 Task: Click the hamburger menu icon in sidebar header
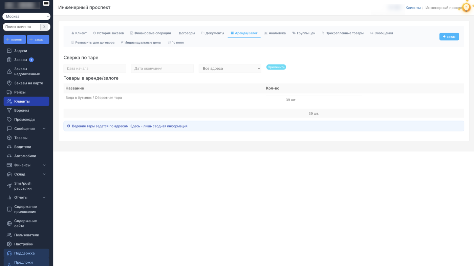[x=46, y=4]
